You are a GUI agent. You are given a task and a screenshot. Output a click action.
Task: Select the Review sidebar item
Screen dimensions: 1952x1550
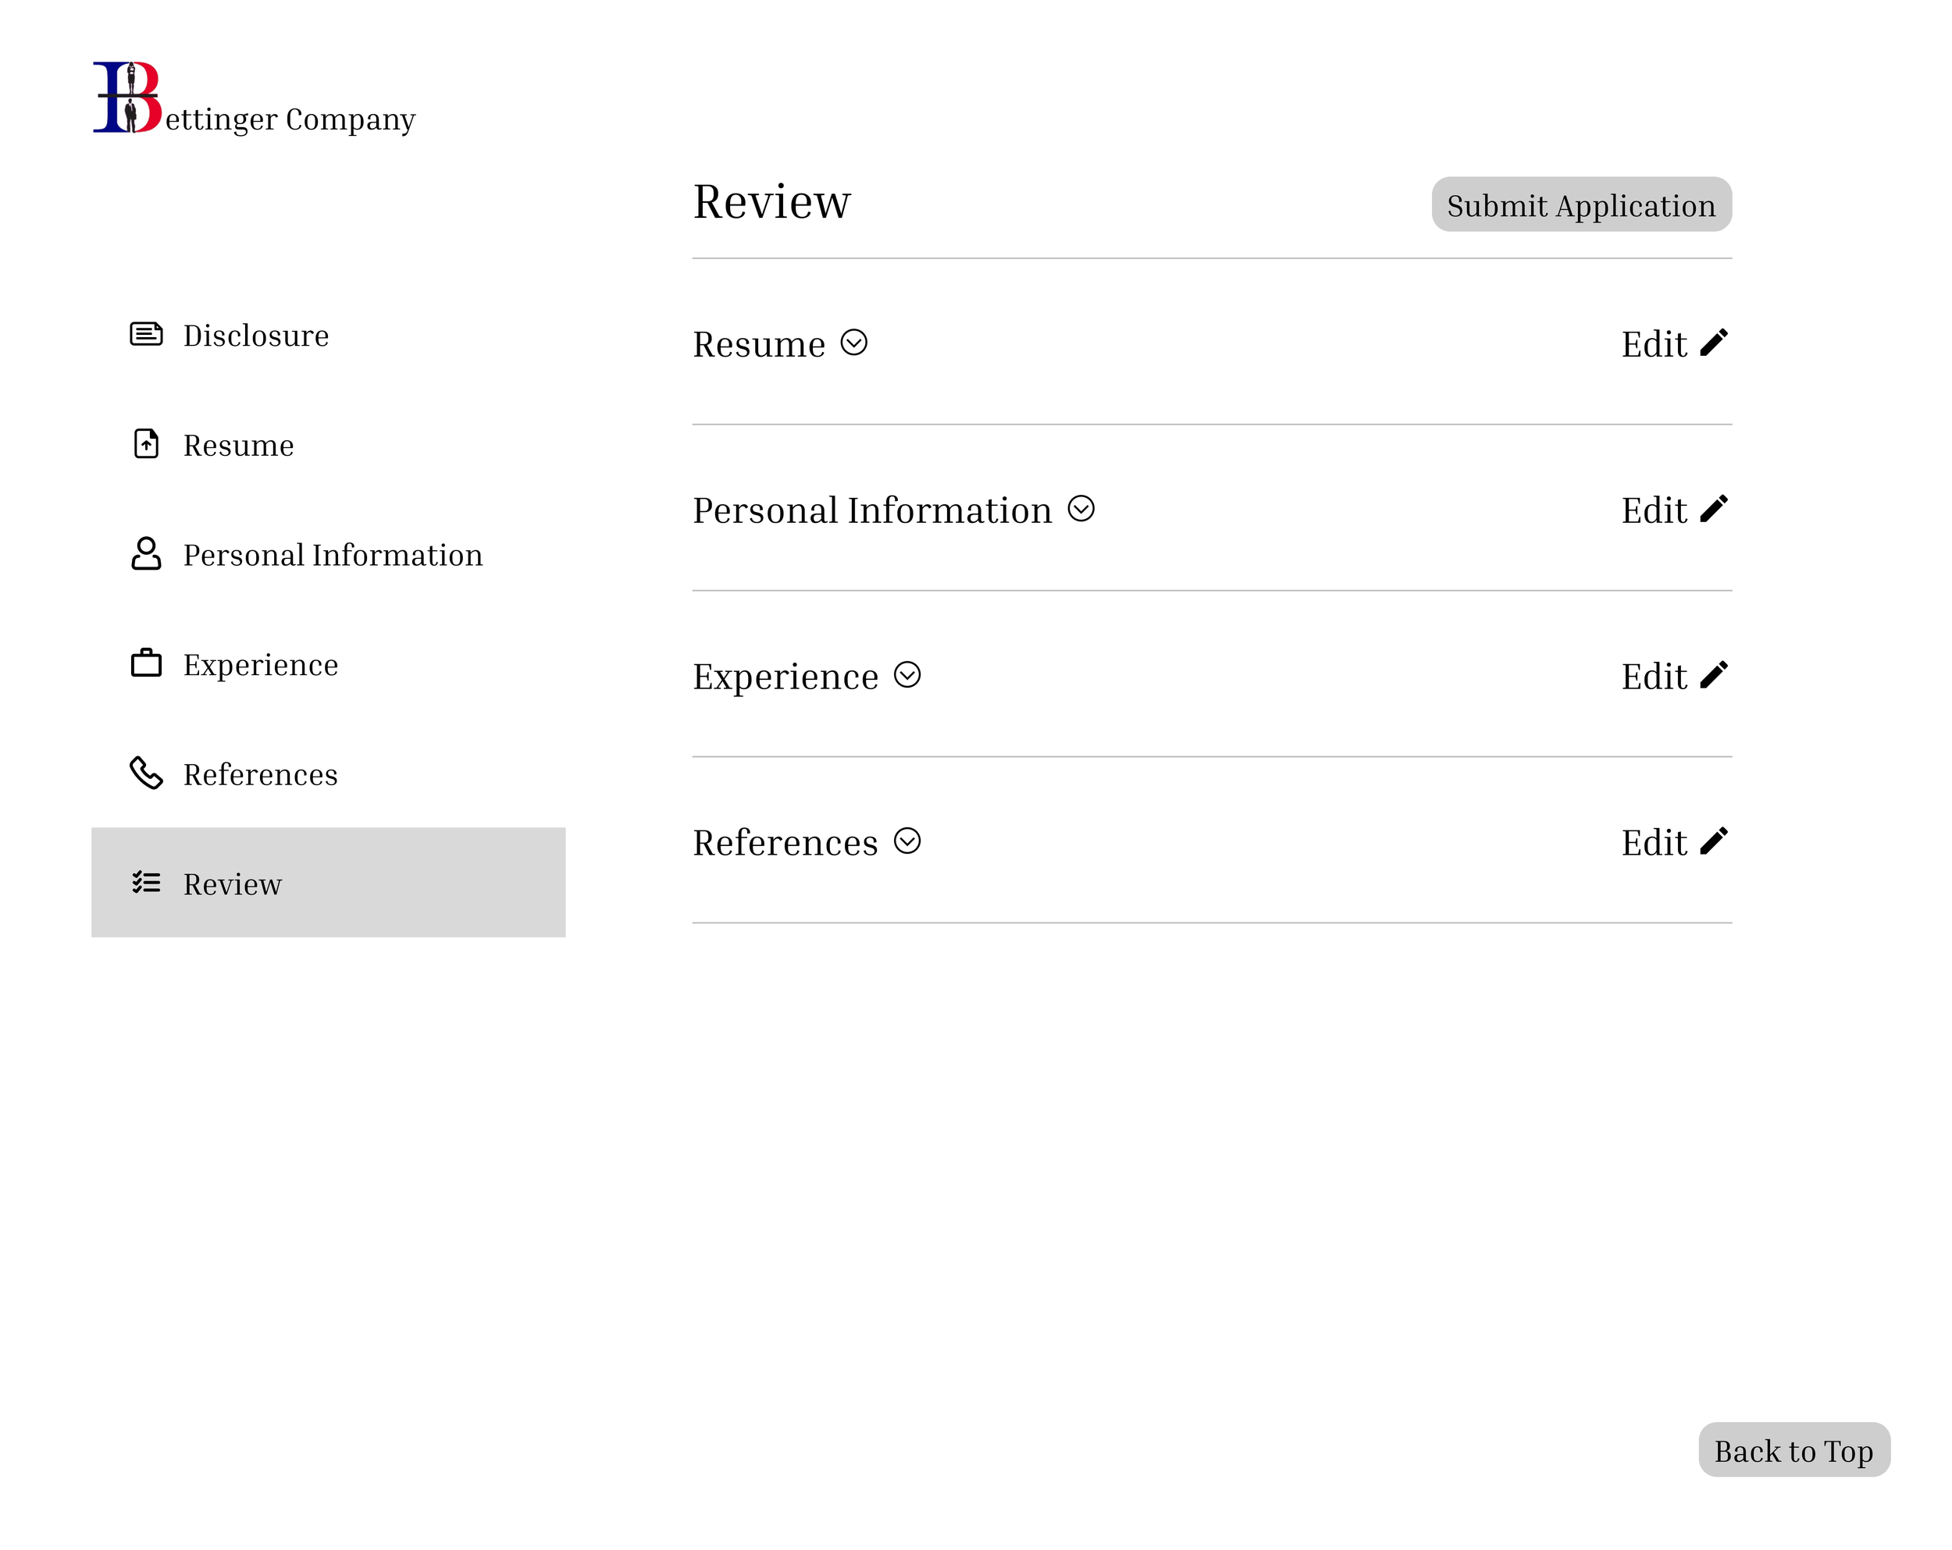point(329,882)
